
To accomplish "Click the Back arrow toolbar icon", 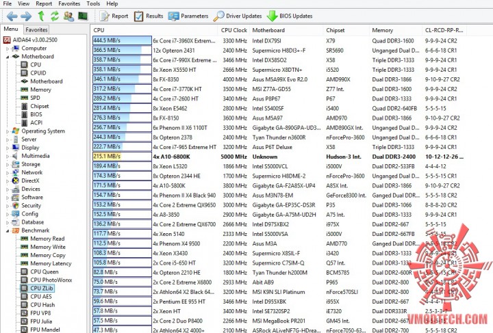I will point(12,16).
